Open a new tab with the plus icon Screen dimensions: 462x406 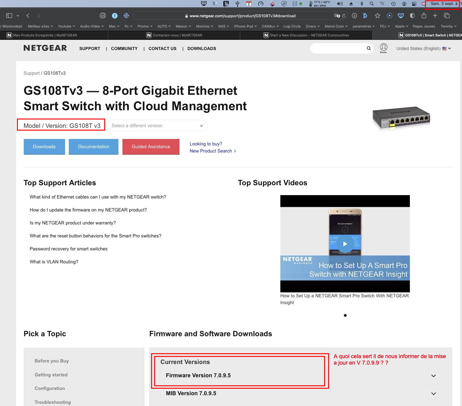435,15
